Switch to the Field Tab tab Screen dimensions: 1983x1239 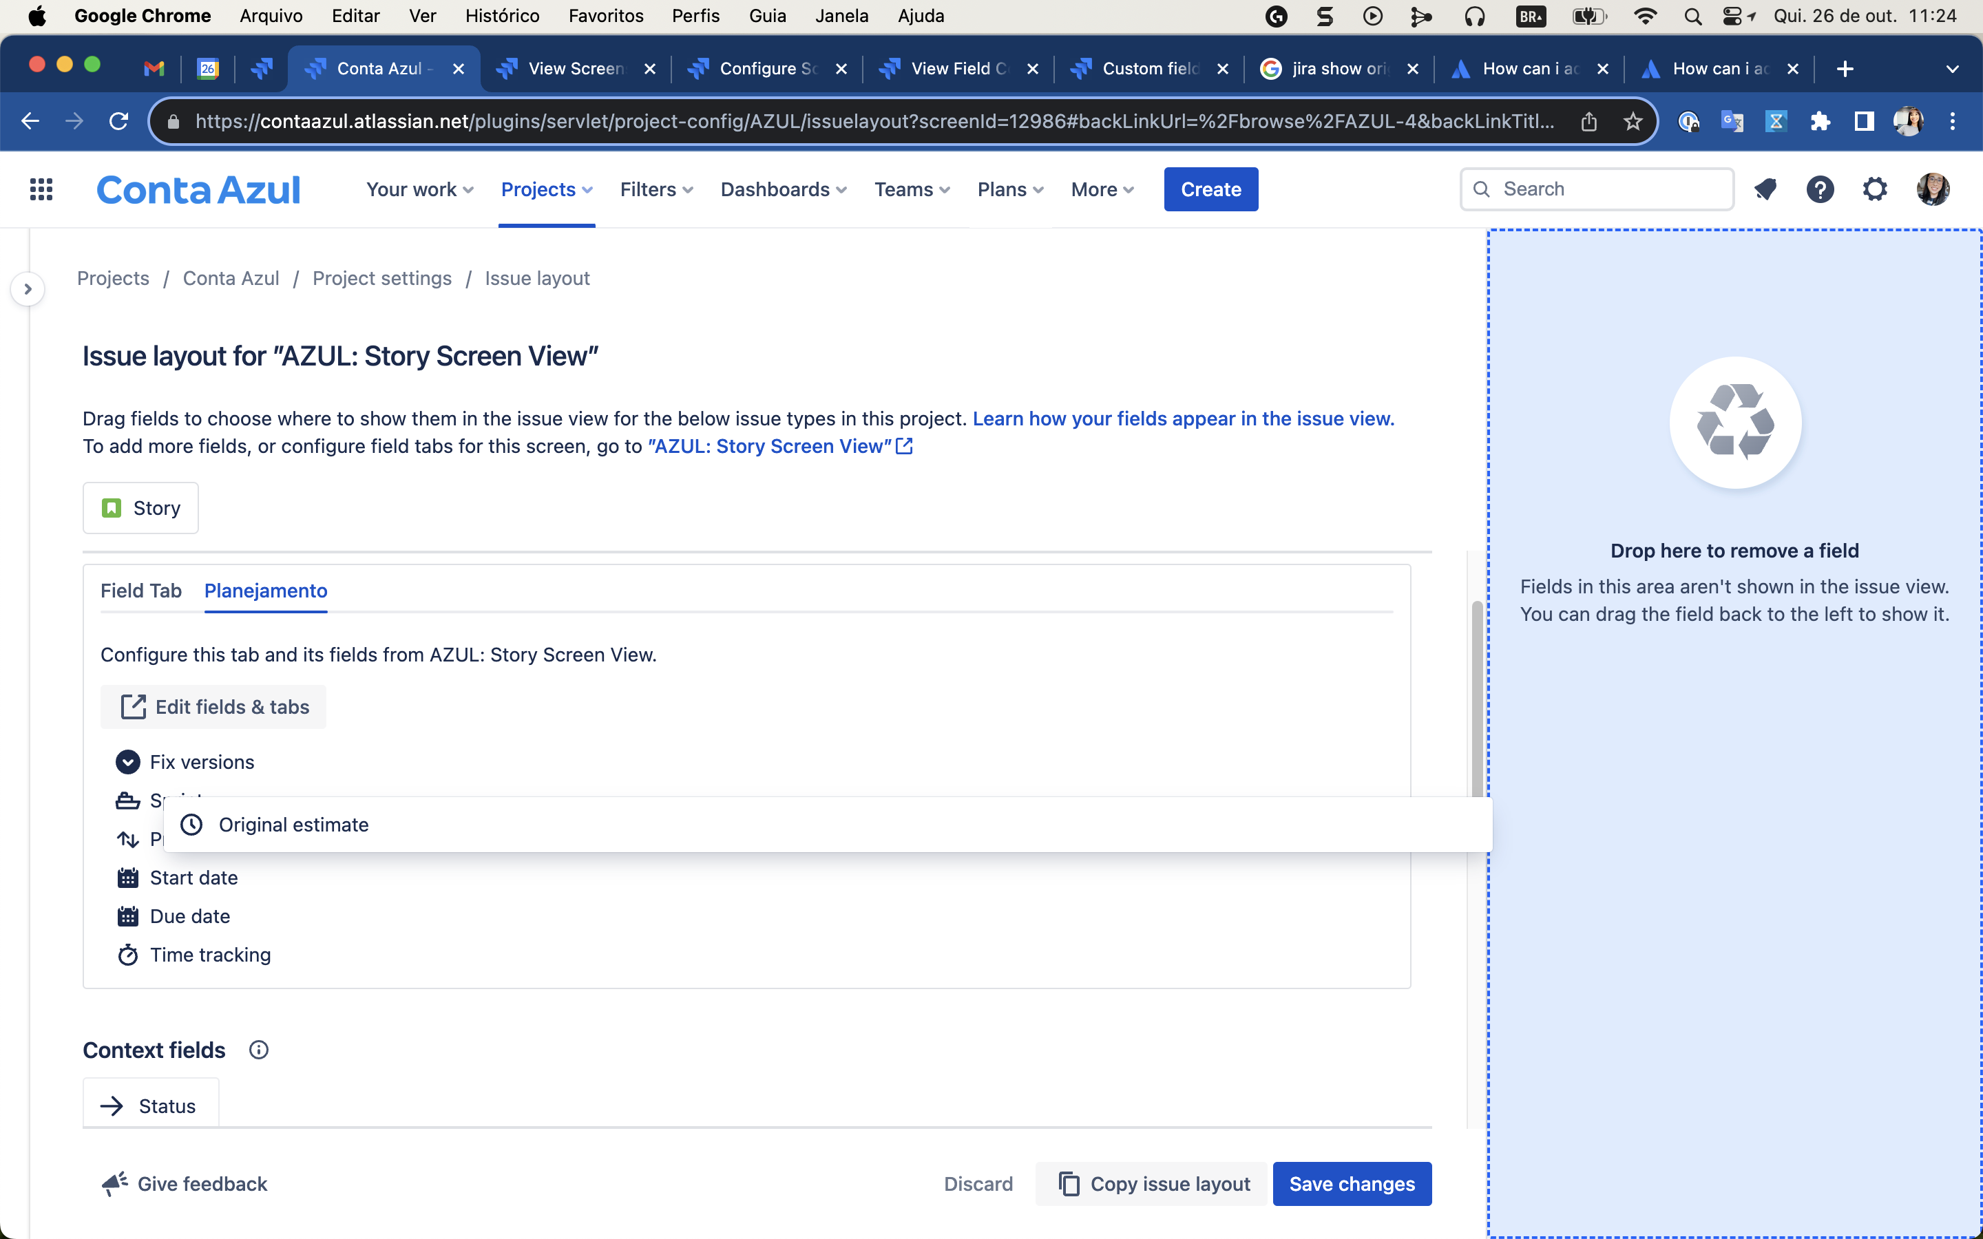pyautogui.click(x=140, y=591)
